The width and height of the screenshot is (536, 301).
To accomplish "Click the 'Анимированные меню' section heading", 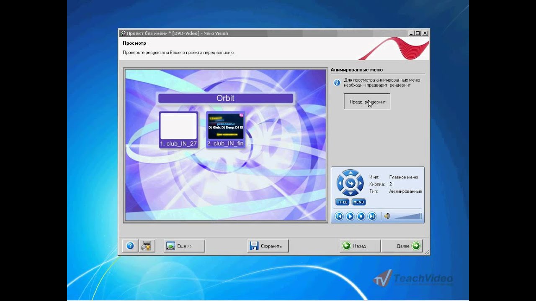I will click(x=357, y=70).
